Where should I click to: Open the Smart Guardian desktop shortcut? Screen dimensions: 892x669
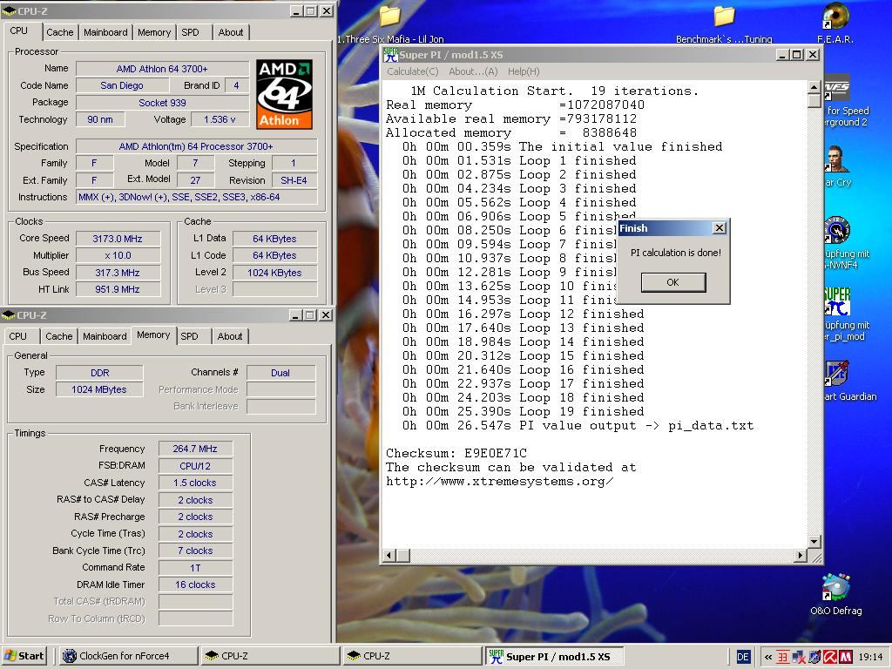(x=837, y=373)
